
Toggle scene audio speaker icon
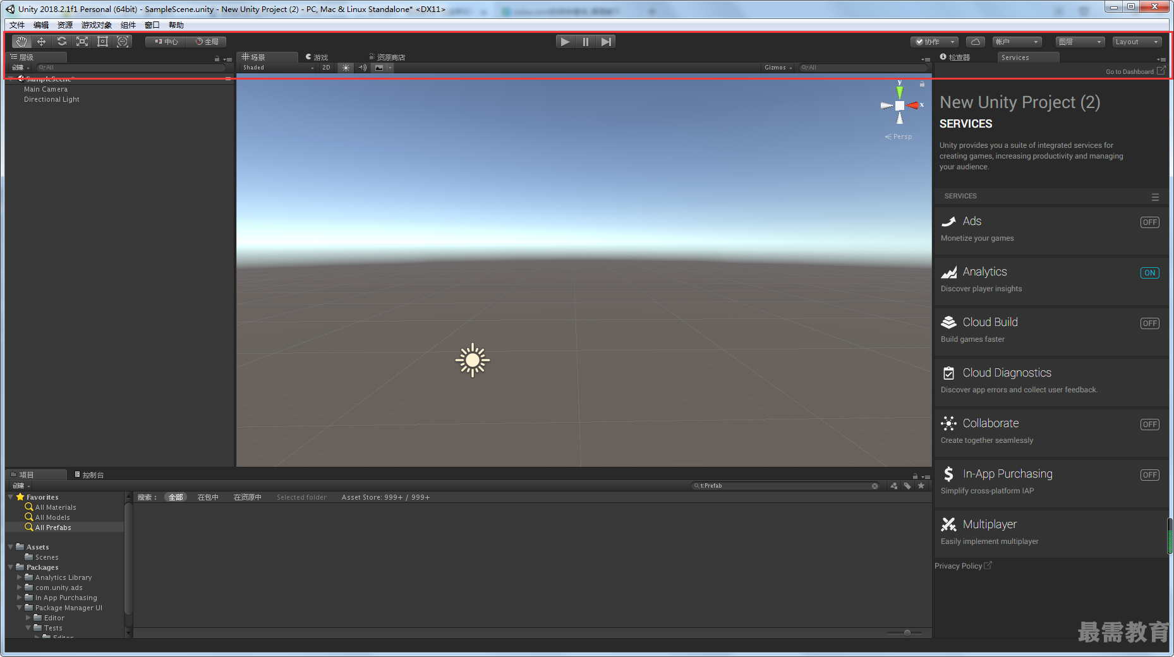pyautogui.click(x=362, y=68)
